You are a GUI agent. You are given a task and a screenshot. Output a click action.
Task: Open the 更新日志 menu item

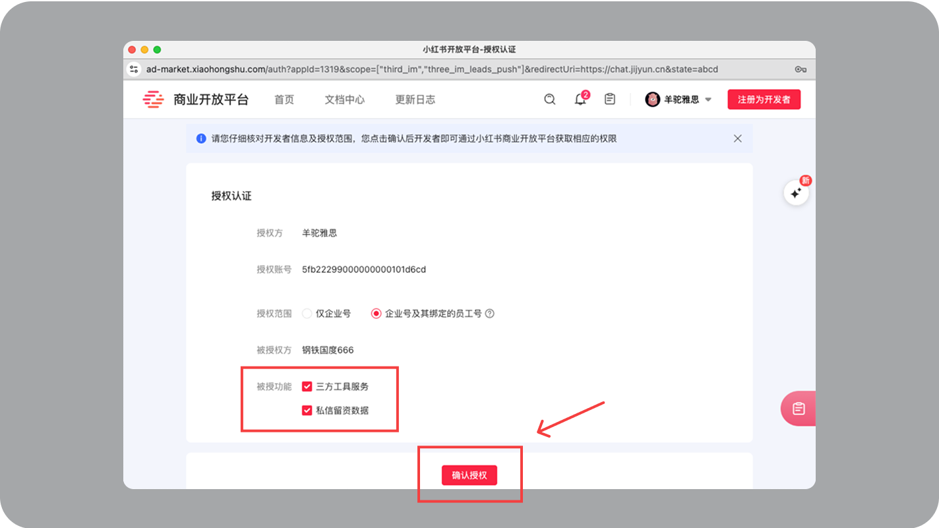(415, 99)
